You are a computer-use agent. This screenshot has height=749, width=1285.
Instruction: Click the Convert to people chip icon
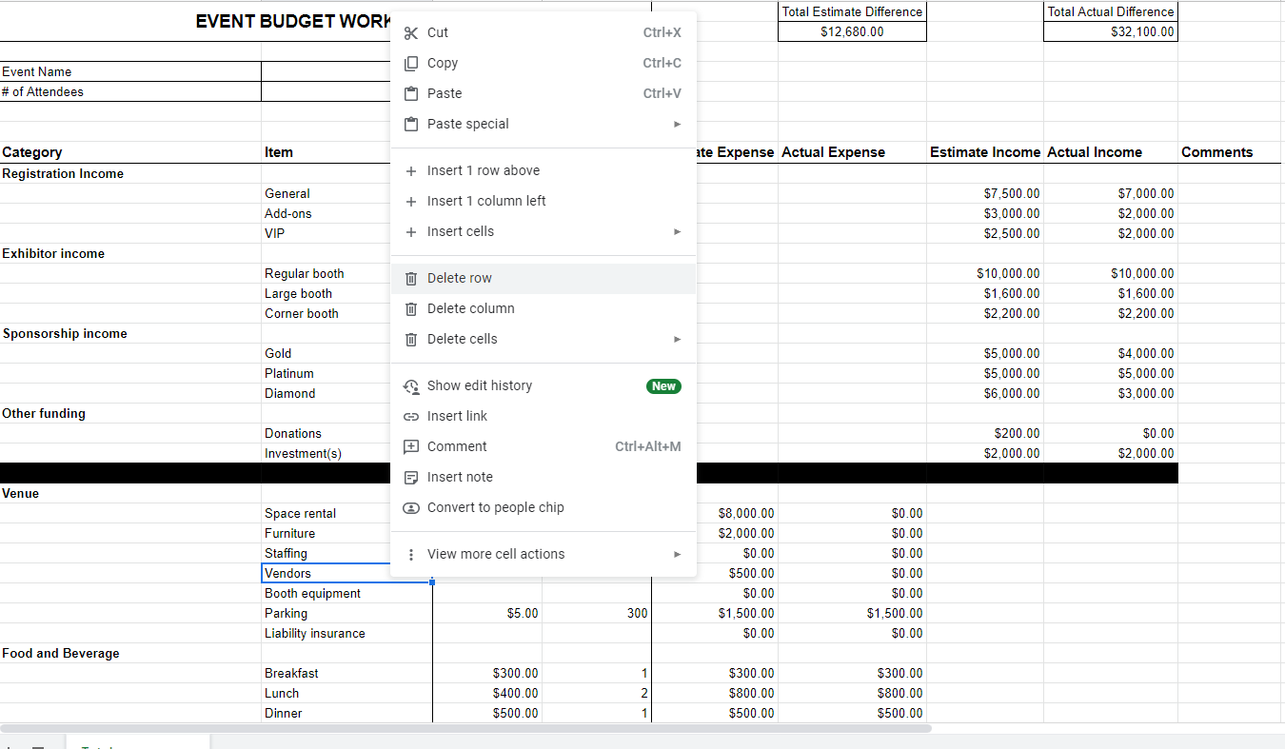(410, 507)
